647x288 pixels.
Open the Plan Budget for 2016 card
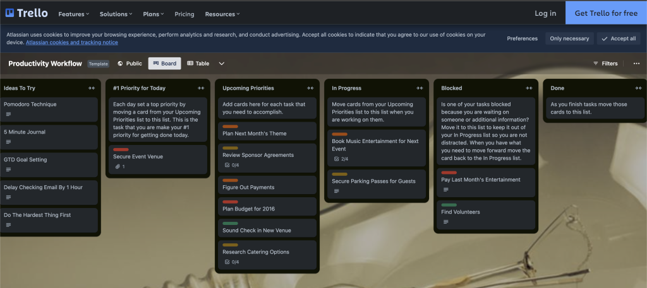[x=267, y=207]
